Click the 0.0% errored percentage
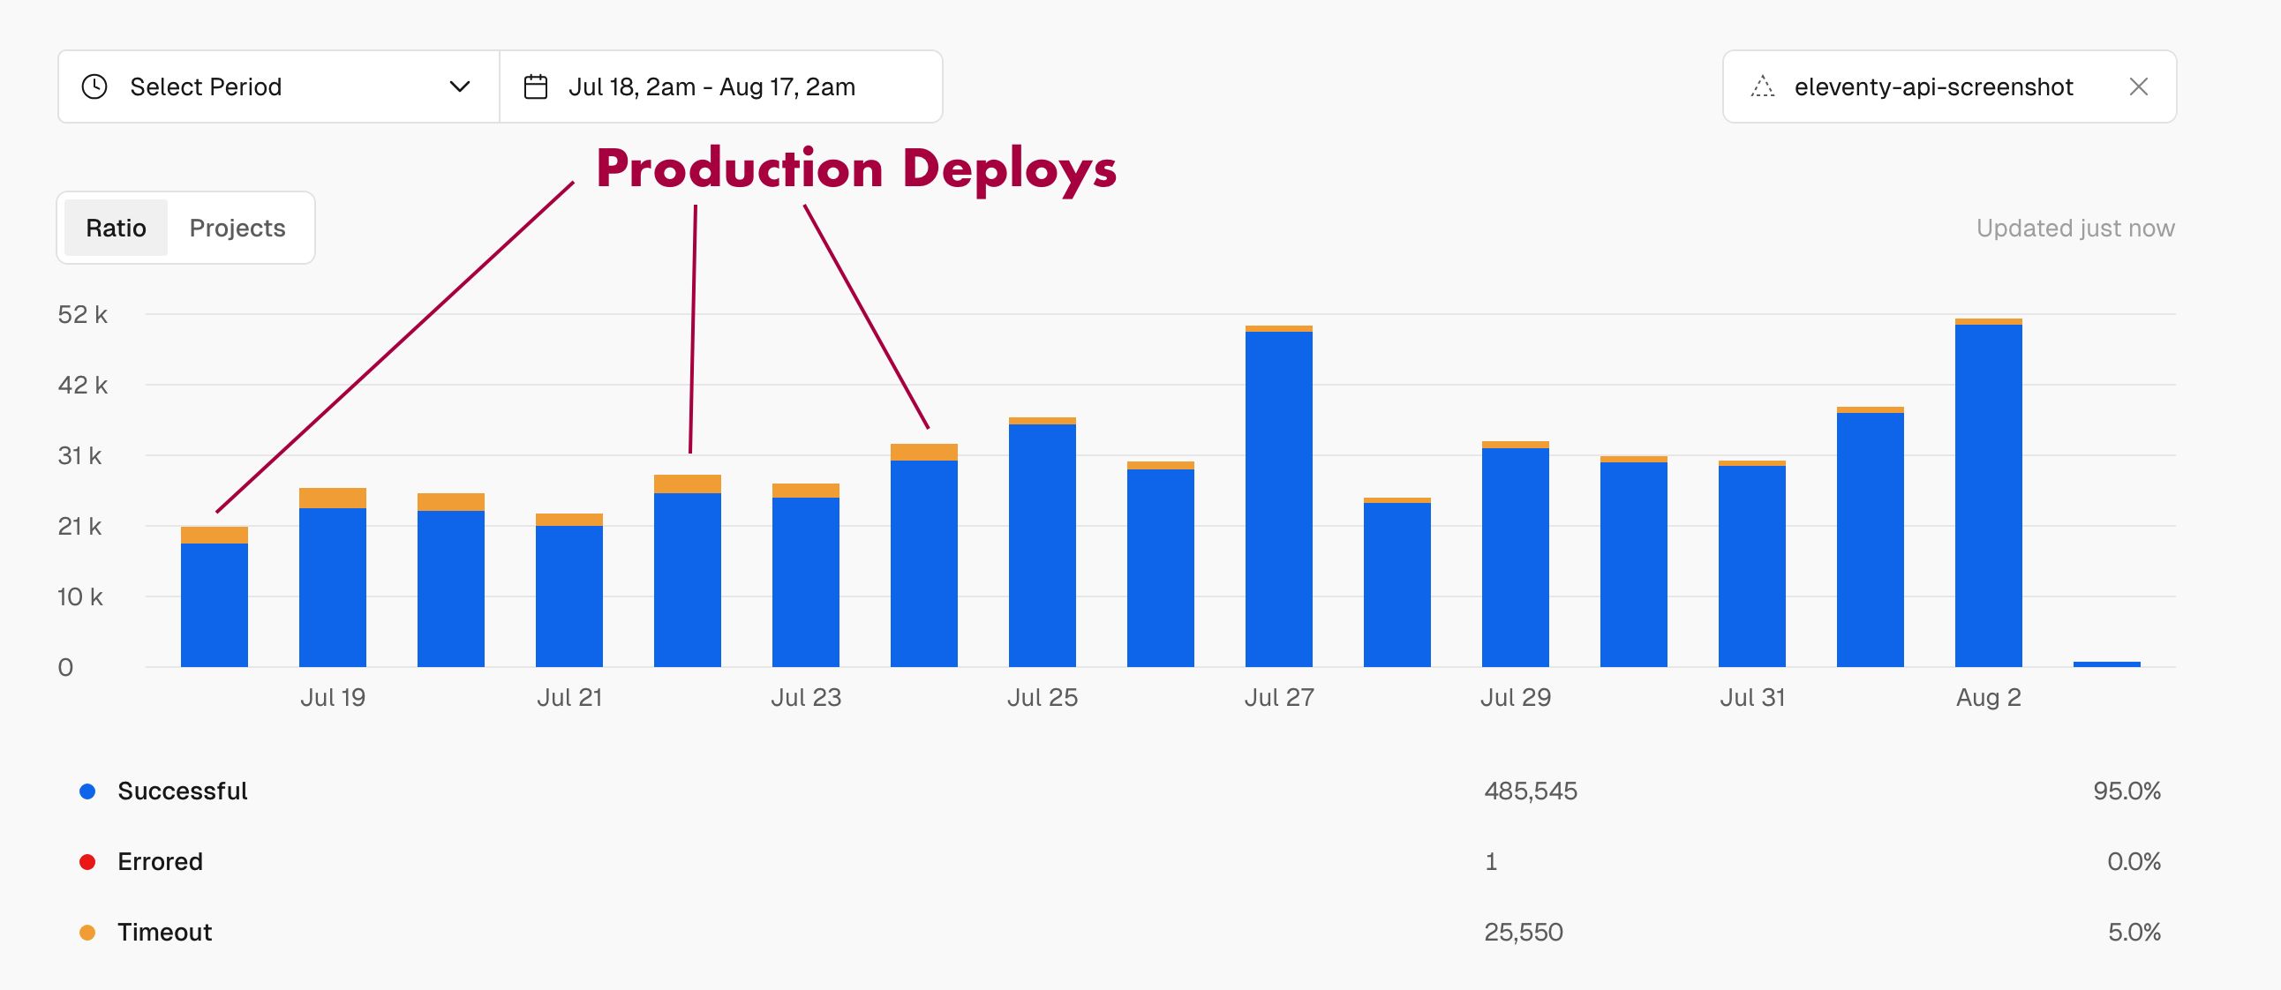The image size is (2281, 990). [2134, 862]
